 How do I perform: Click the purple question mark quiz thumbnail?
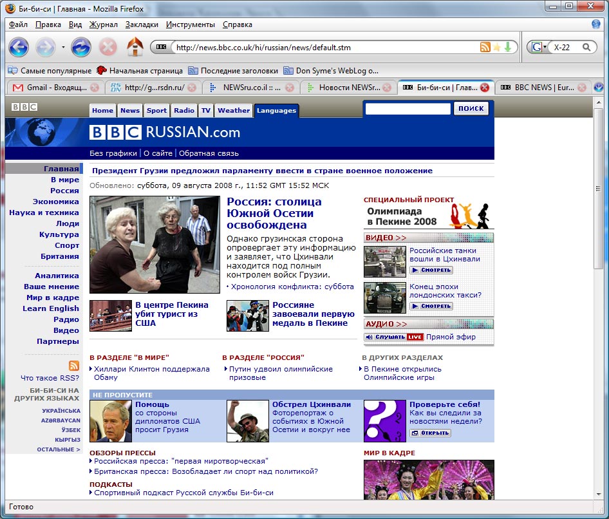(x=385, y=421)
